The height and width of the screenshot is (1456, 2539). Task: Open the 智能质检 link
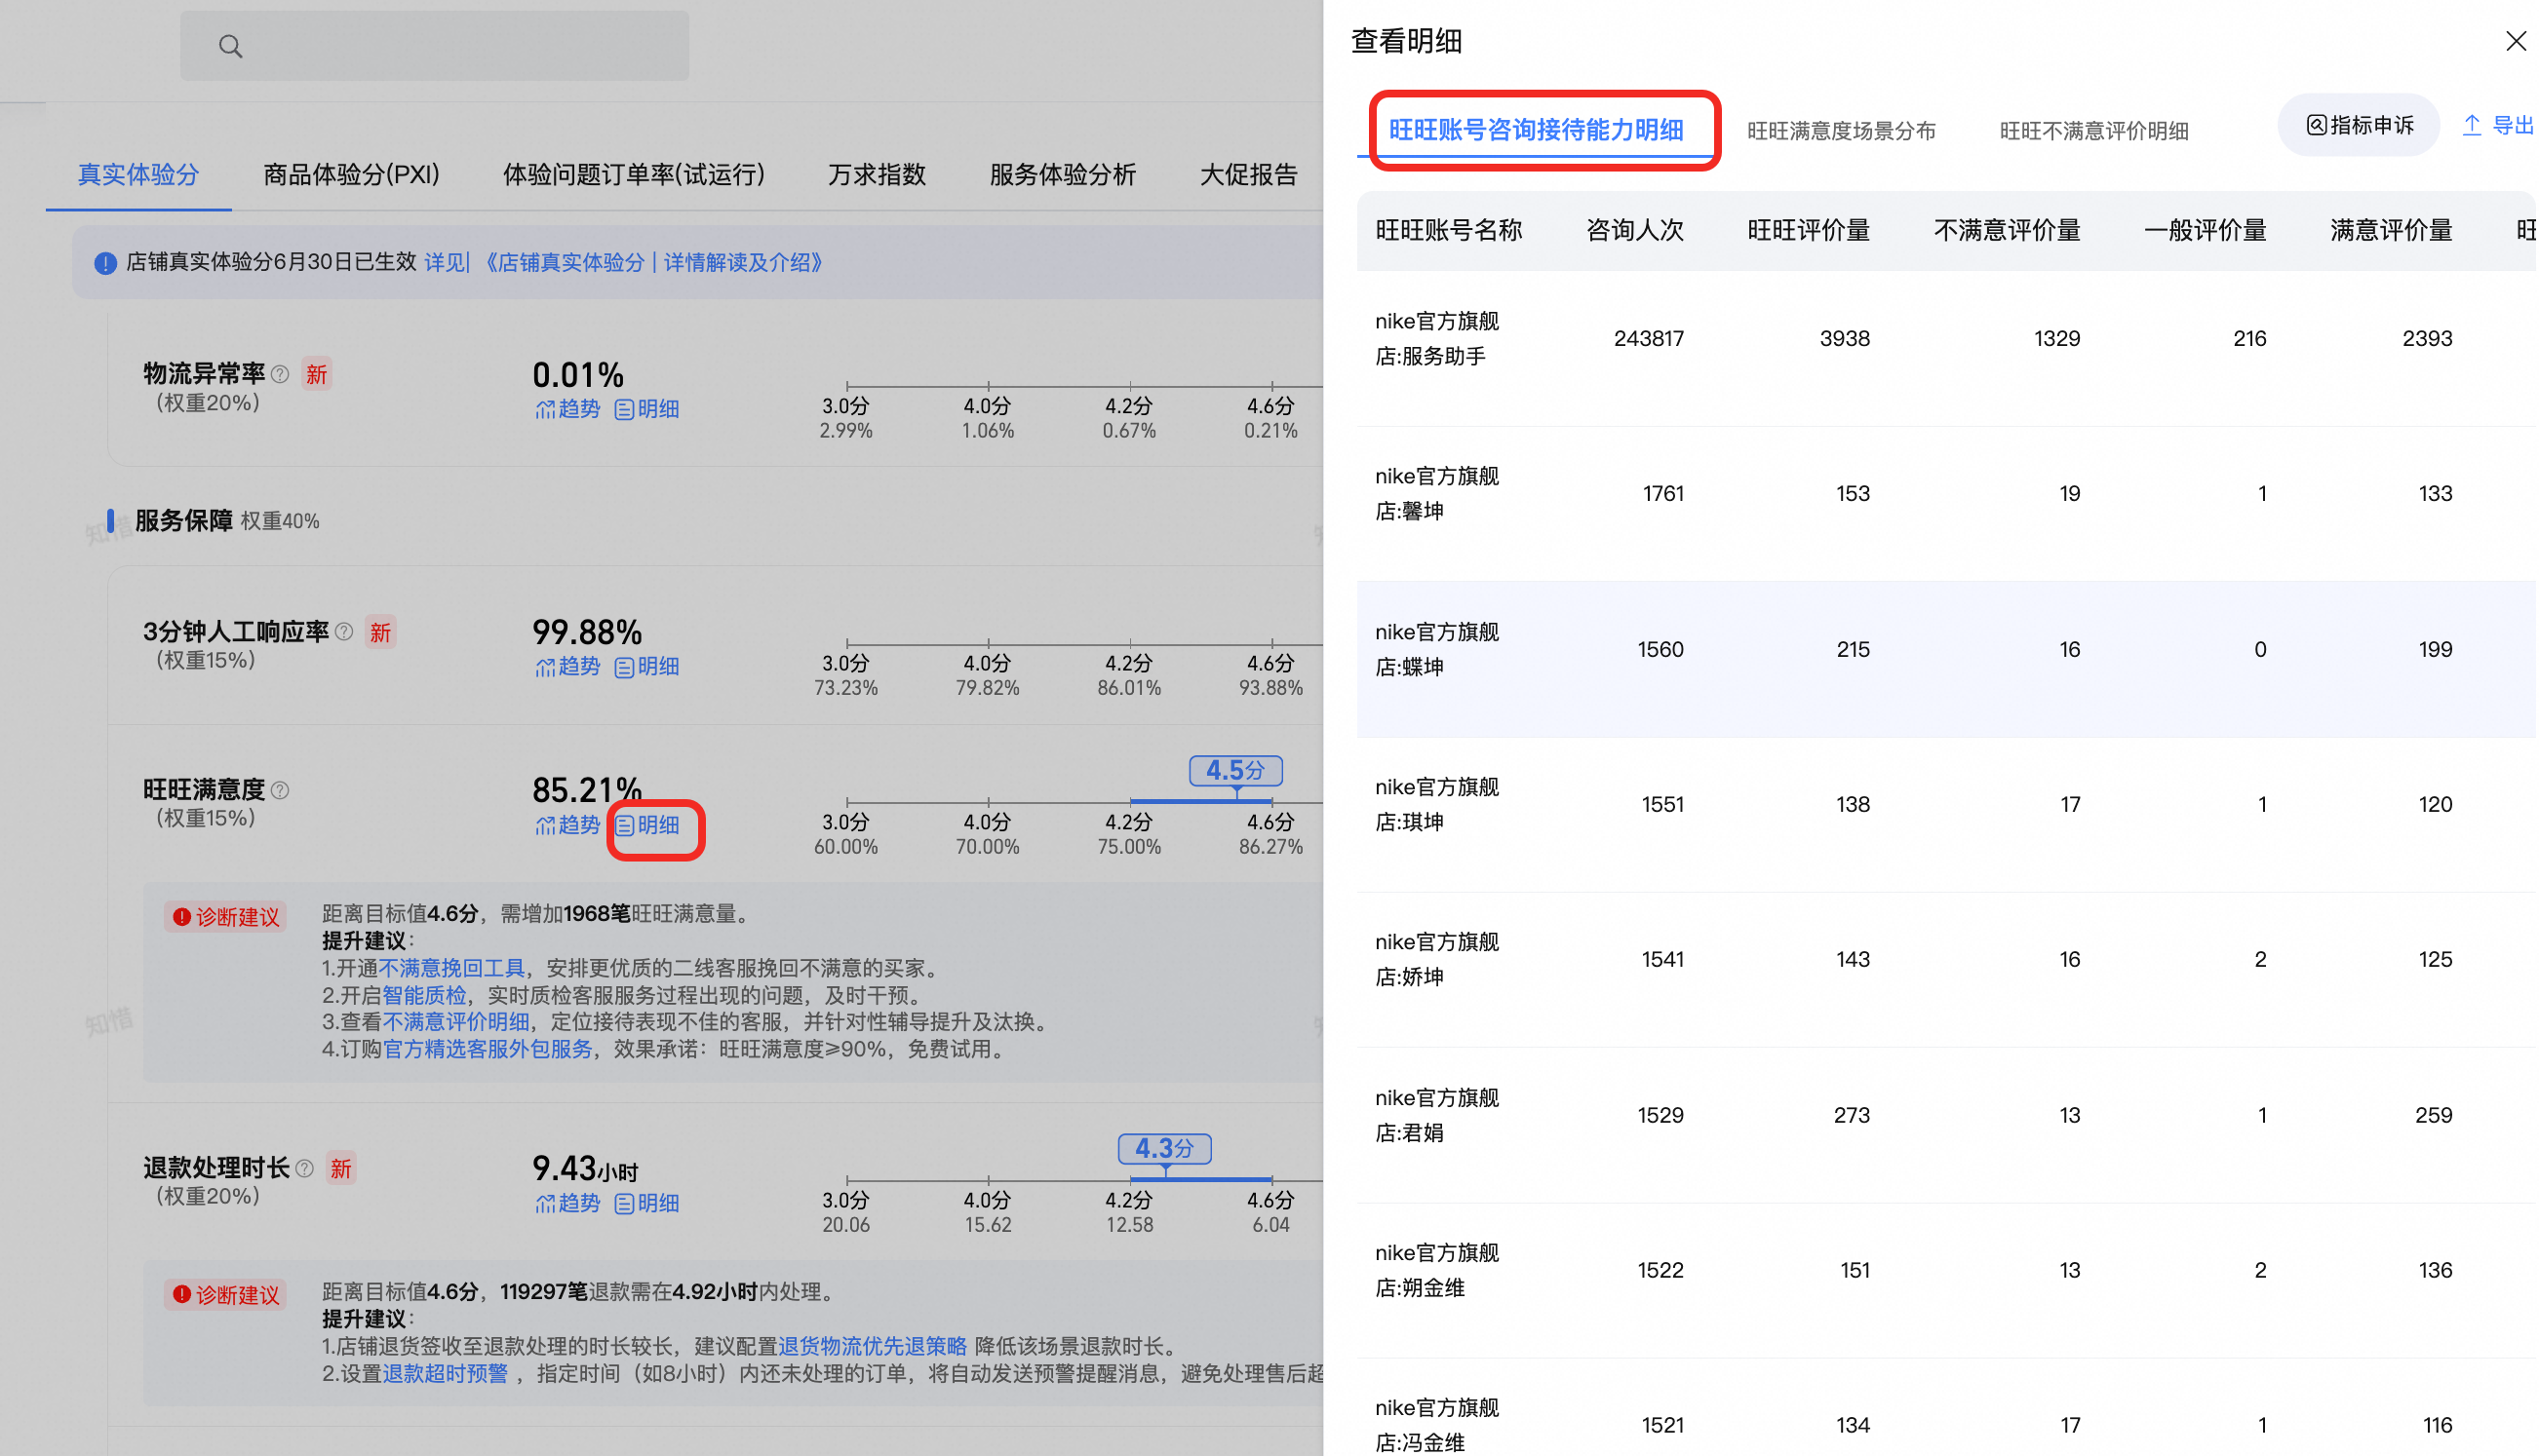pyautogui.click(x=424, y=995)
